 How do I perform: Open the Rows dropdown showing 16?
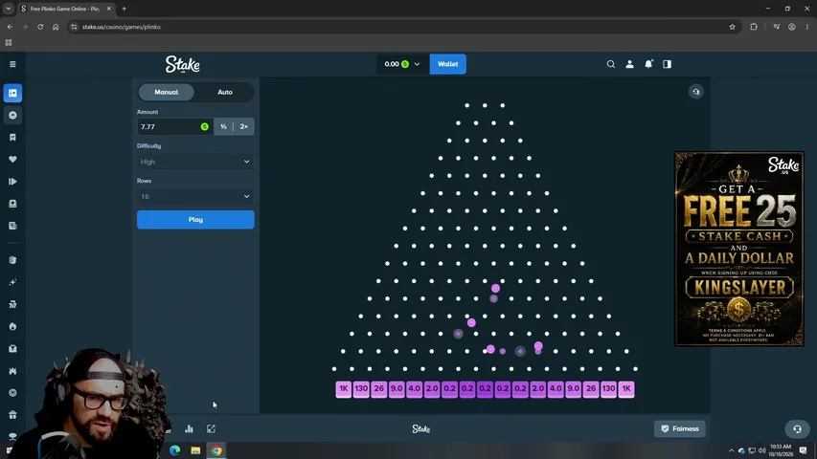(x=195, y=197)
